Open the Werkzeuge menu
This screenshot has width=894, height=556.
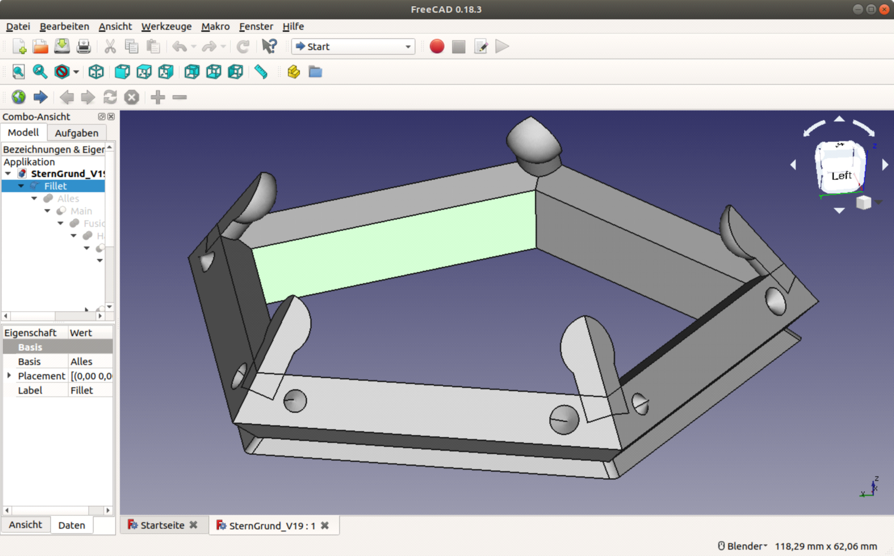[166, 26]
